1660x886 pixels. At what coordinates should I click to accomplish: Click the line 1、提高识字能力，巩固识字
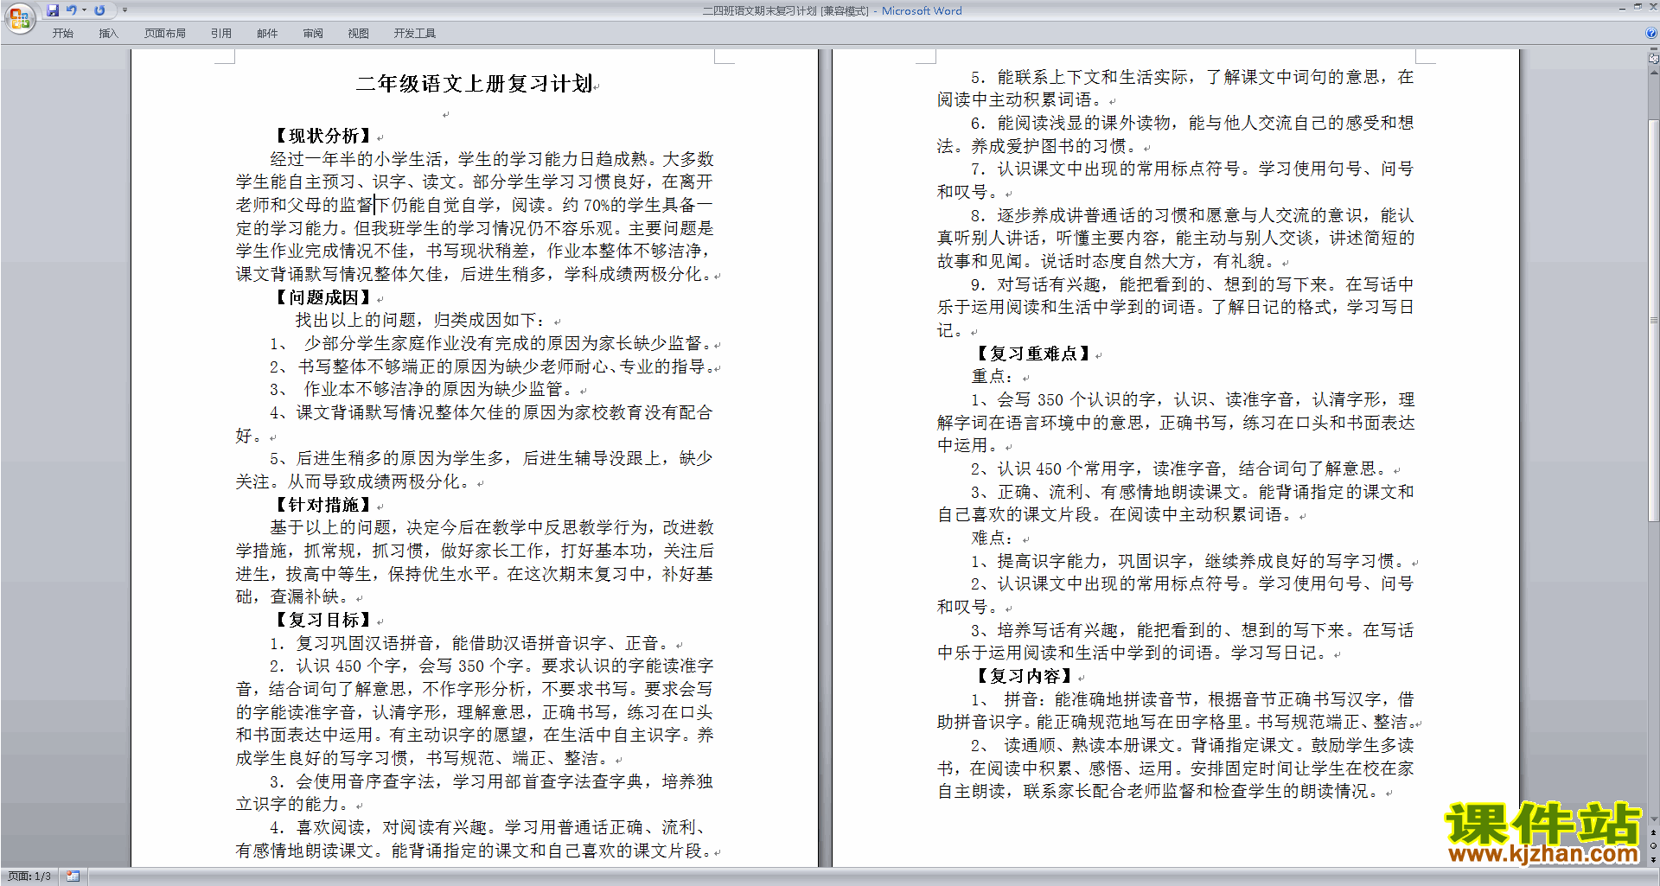(1190, 561)
